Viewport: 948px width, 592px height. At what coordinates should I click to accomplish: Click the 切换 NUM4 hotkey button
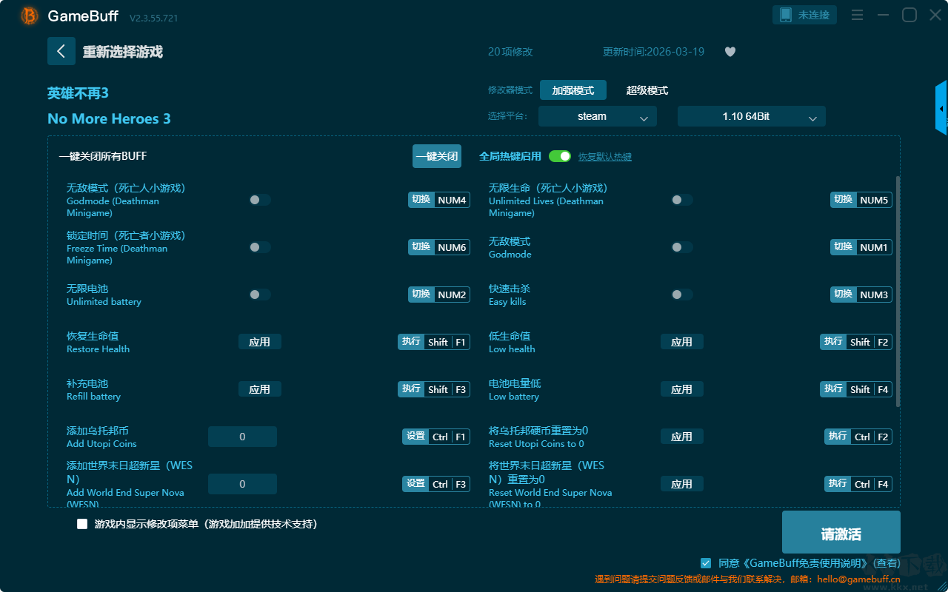[439, 200]
